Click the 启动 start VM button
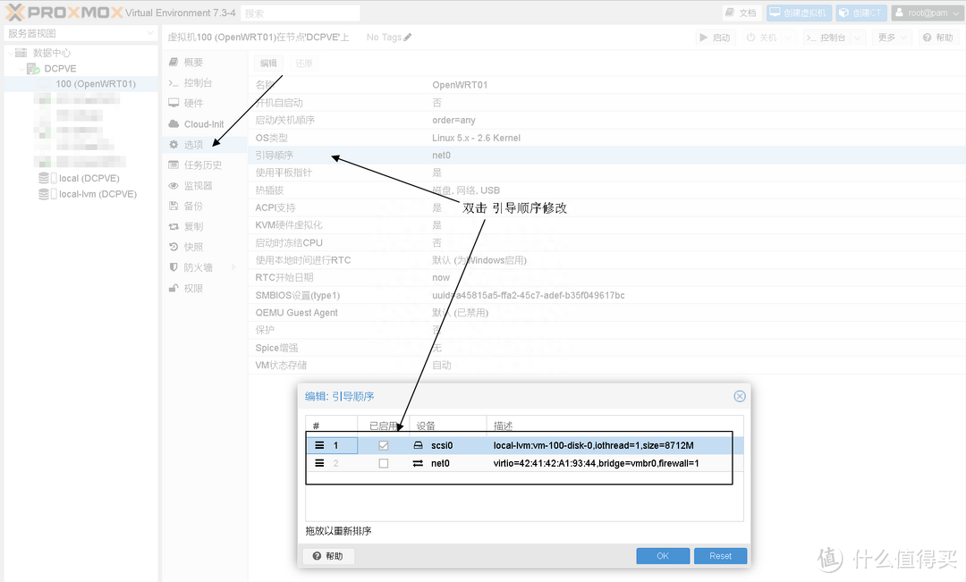 tap(715, 38)
